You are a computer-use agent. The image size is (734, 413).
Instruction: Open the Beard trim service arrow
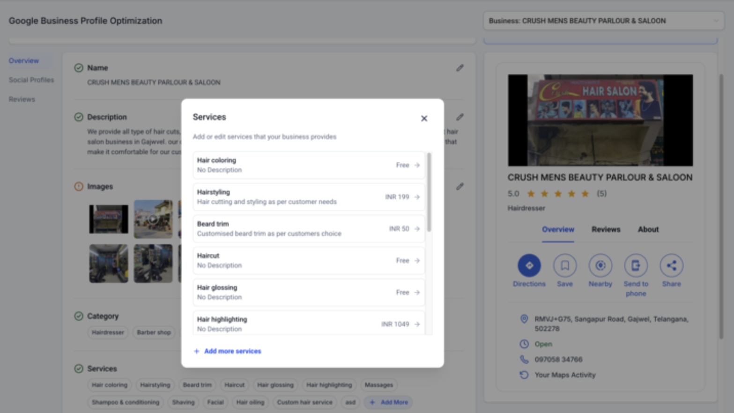417,229
